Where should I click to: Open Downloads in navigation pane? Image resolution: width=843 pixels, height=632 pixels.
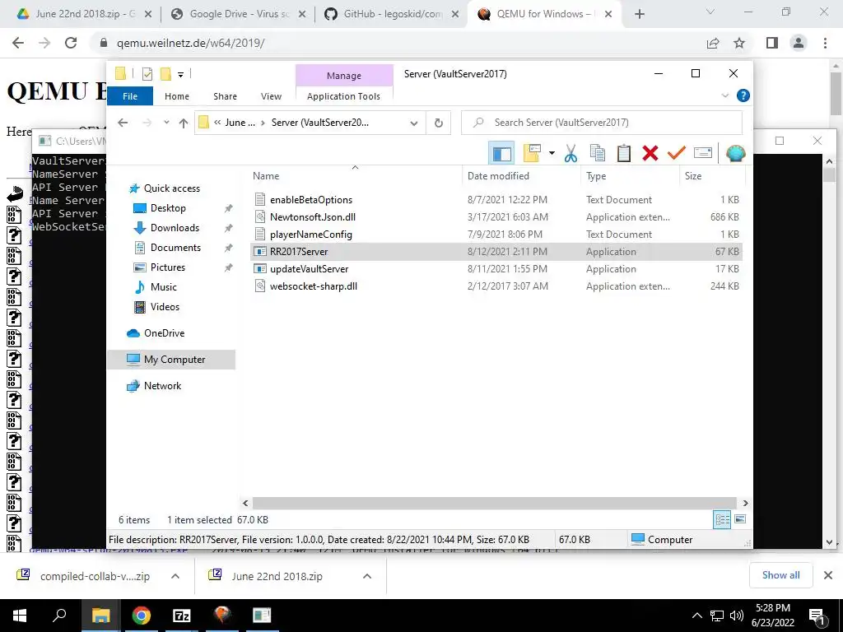(175, 228)
